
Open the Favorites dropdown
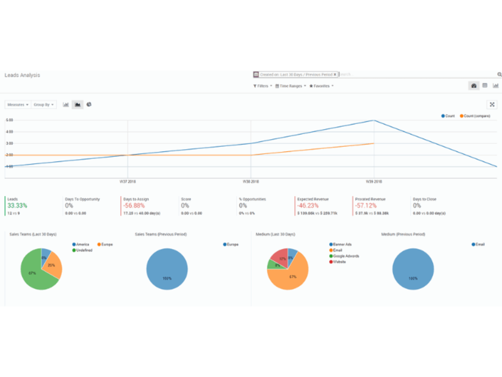321,86
